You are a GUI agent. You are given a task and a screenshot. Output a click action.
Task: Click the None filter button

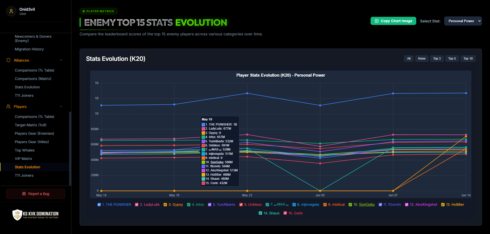[422, 59]
